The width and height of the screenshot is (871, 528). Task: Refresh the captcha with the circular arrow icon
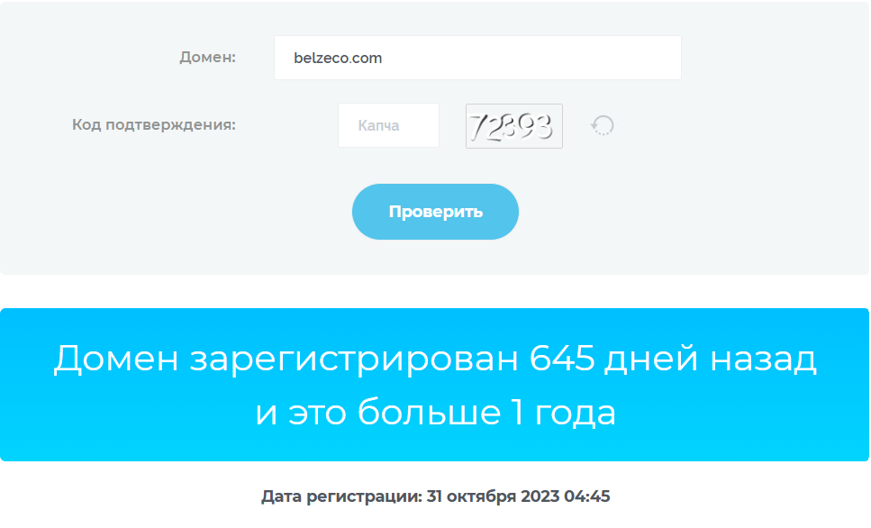pyautogui.click(x=603, y=125)
